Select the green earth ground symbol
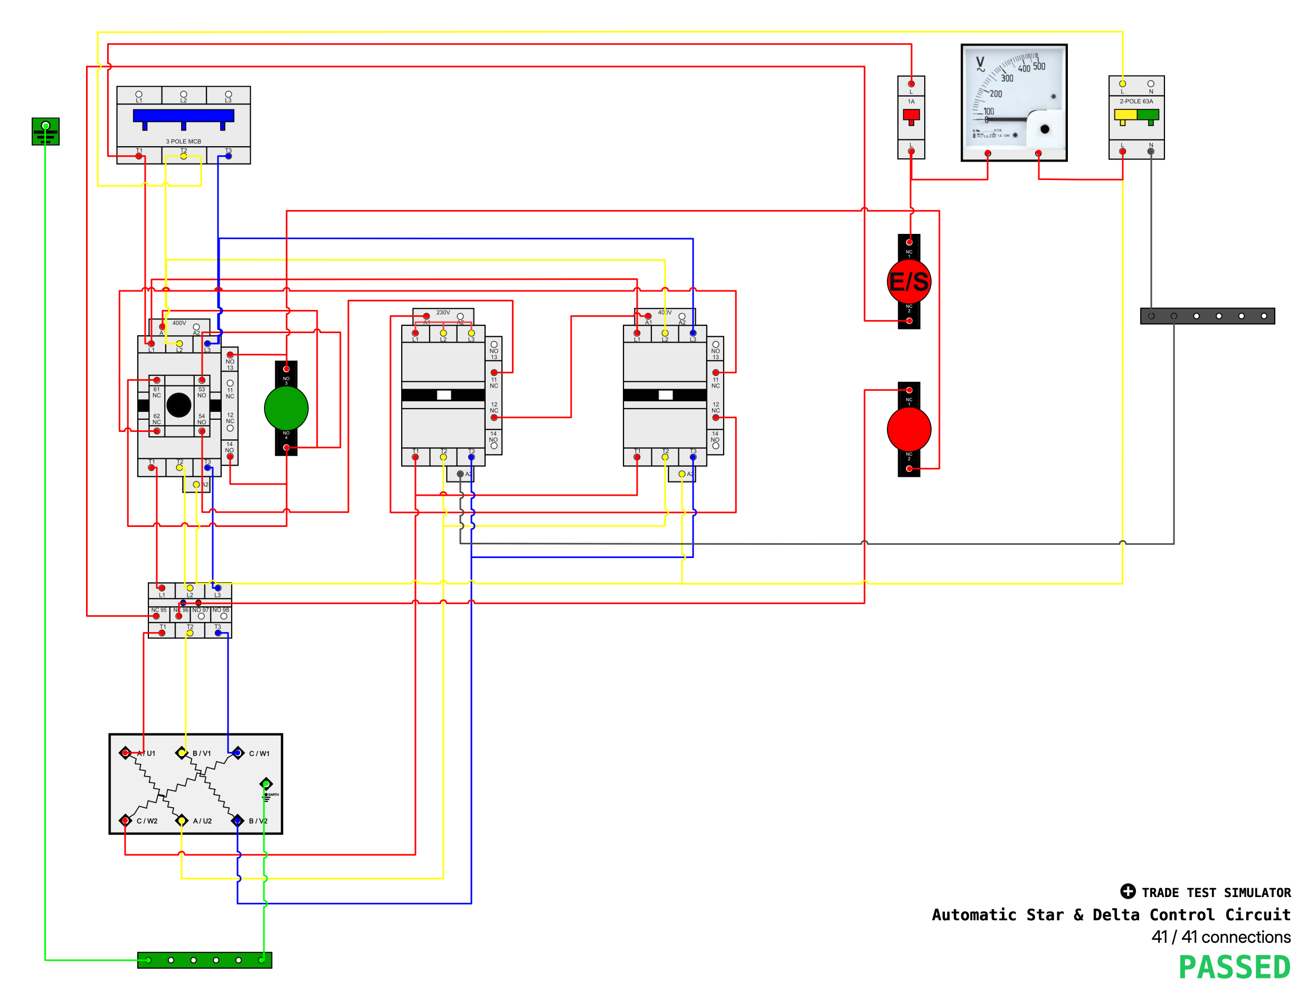 [46, 131]
